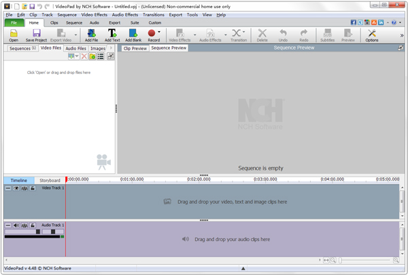Expand toolbar overflow chevron at right
Image resolution: width=408 pixels, height=275 pixels.
[x=402, y=35]
